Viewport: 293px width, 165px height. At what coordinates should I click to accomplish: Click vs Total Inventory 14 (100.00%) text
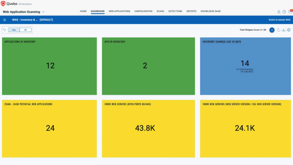[245, 70]
